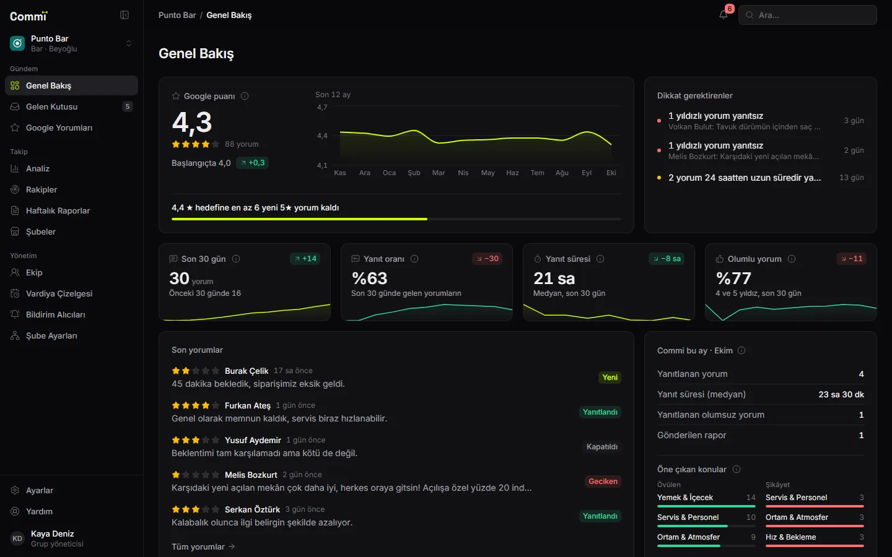Click the search field Ara...
Image resolution: width=892 pixels, height=557 pixels.
pyautogui.click(x=808, y=15)
